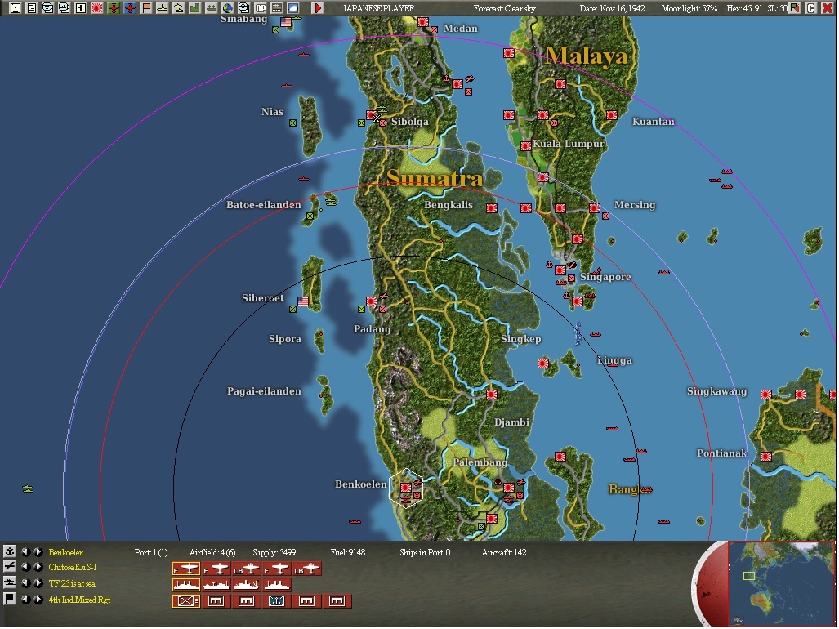Click the green factory industry toolbar icon
The width and height of the screenshot is (839, 629).
(194, 8)
